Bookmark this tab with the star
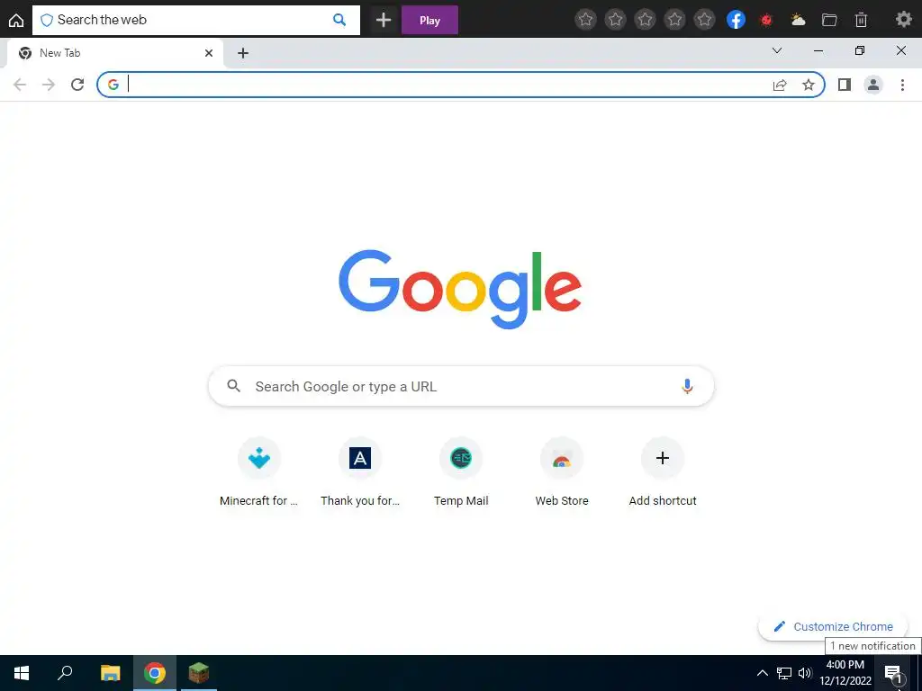This screenshot has height=691, width=922. tap(809, 85)
